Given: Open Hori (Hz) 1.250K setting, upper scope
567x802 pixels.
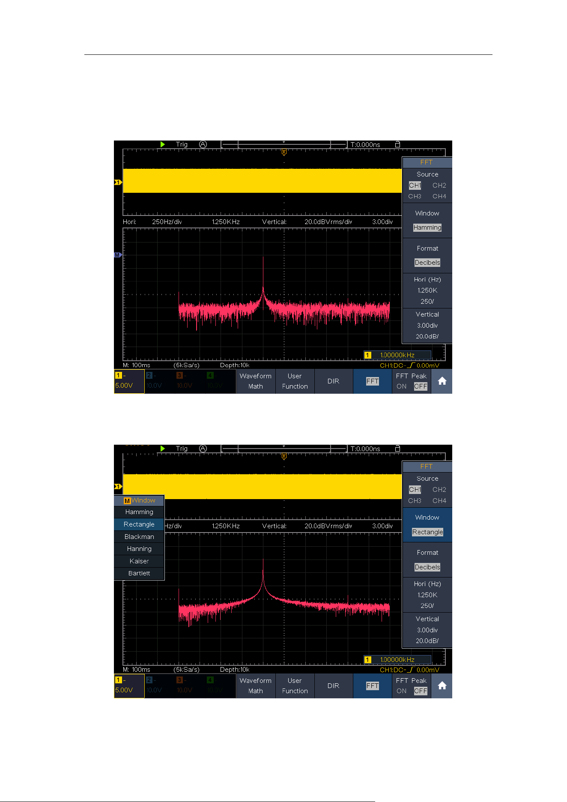Looking at the screenshot, I should 427,290.
